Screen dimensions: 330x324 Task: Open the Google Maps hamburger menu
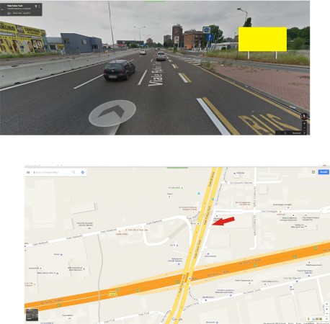(28, 172)
